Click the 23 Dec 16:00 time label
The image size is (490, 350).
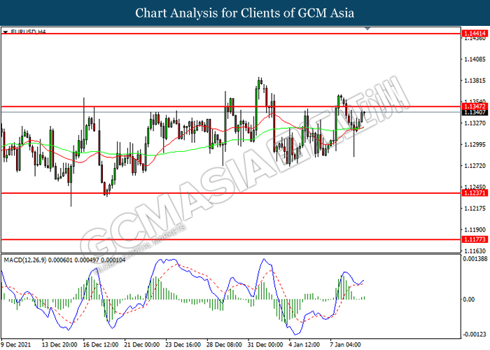pos(183,344)
